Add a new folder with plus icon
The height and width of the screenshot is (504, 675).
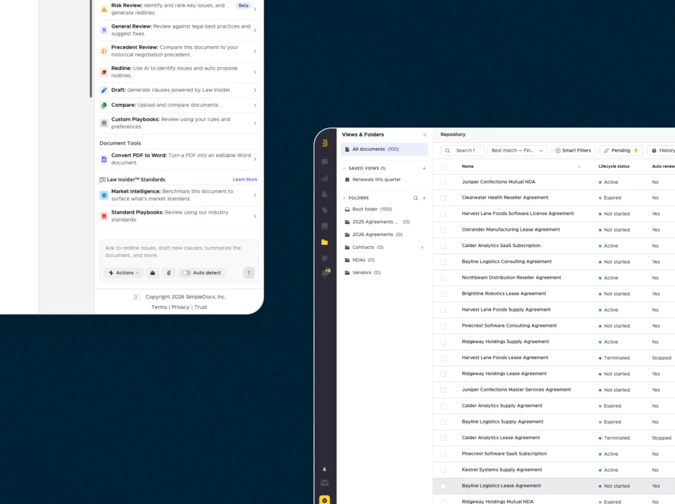point(424,198)
